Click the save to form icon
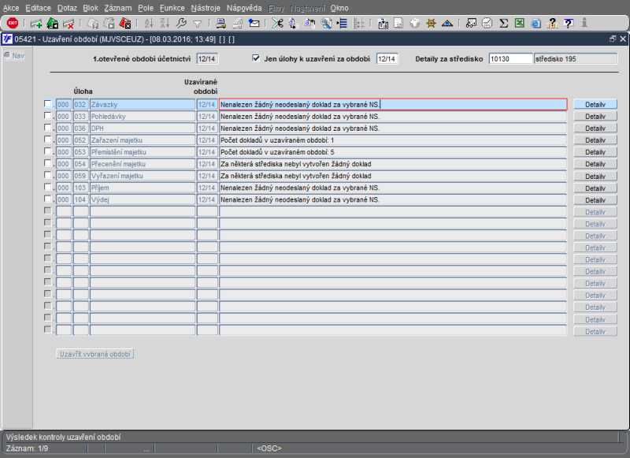This screenshot has height=458, width=630. [383, 24]
